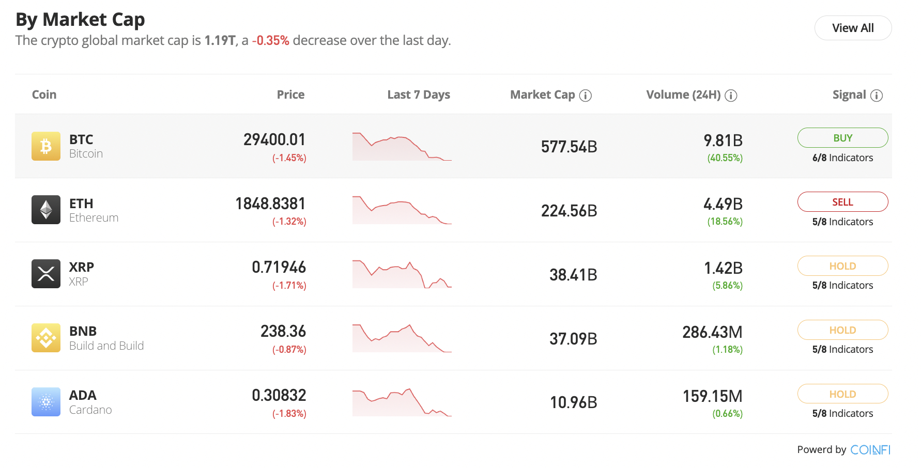Open the XRP 7-day sparkline chart
Image resolution: width=921 pixels, height=468 pixels.
pos(402,274)
